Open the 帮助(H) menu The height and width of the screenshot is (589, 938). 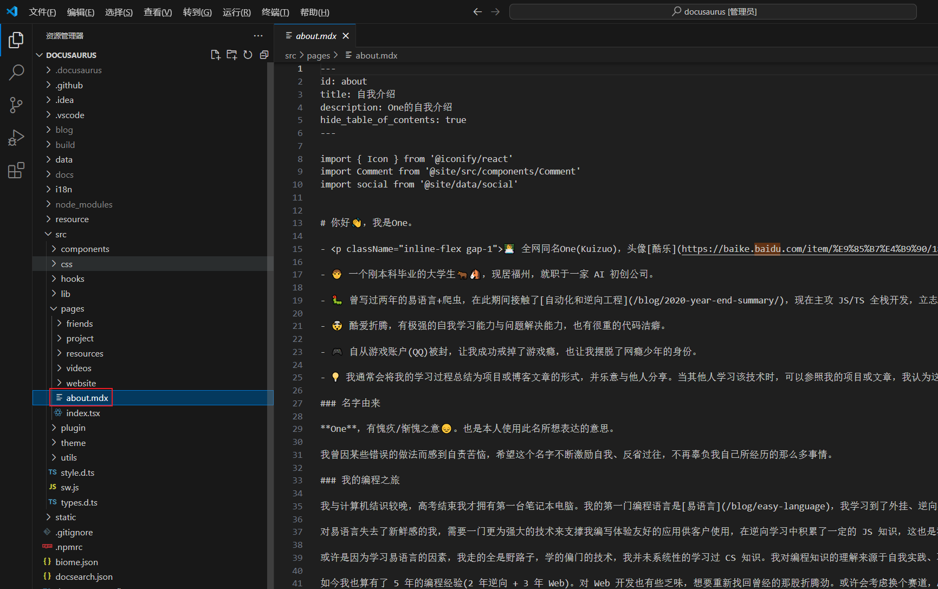point(314,12)
